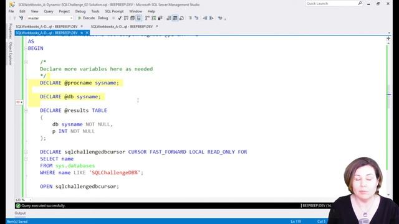This screenshot has width=399, height=224.
Task: Open the Properties side panel tab
Action: pos(11,30)
